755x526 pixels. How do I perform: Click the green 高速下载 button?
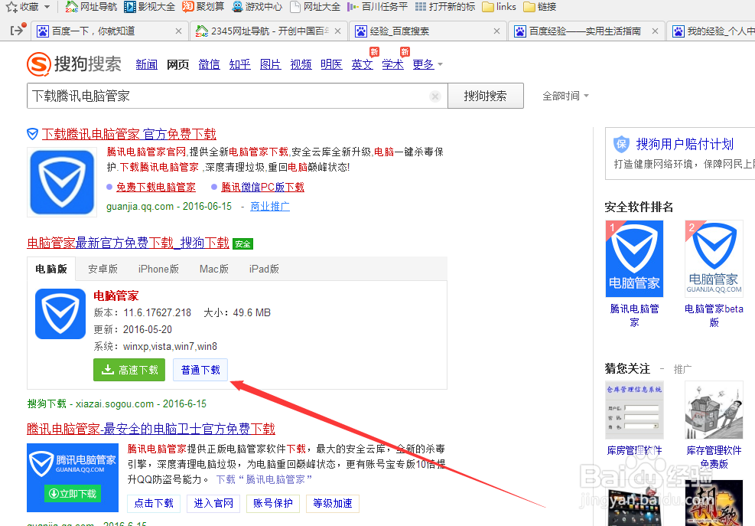[129, 370]
